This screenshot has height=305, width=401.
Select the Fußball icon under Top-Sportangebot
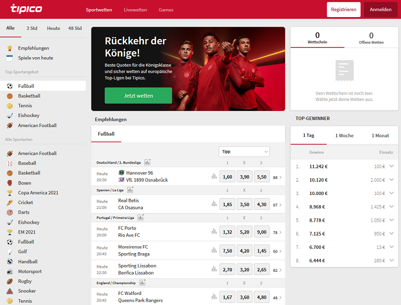[10, 86]
